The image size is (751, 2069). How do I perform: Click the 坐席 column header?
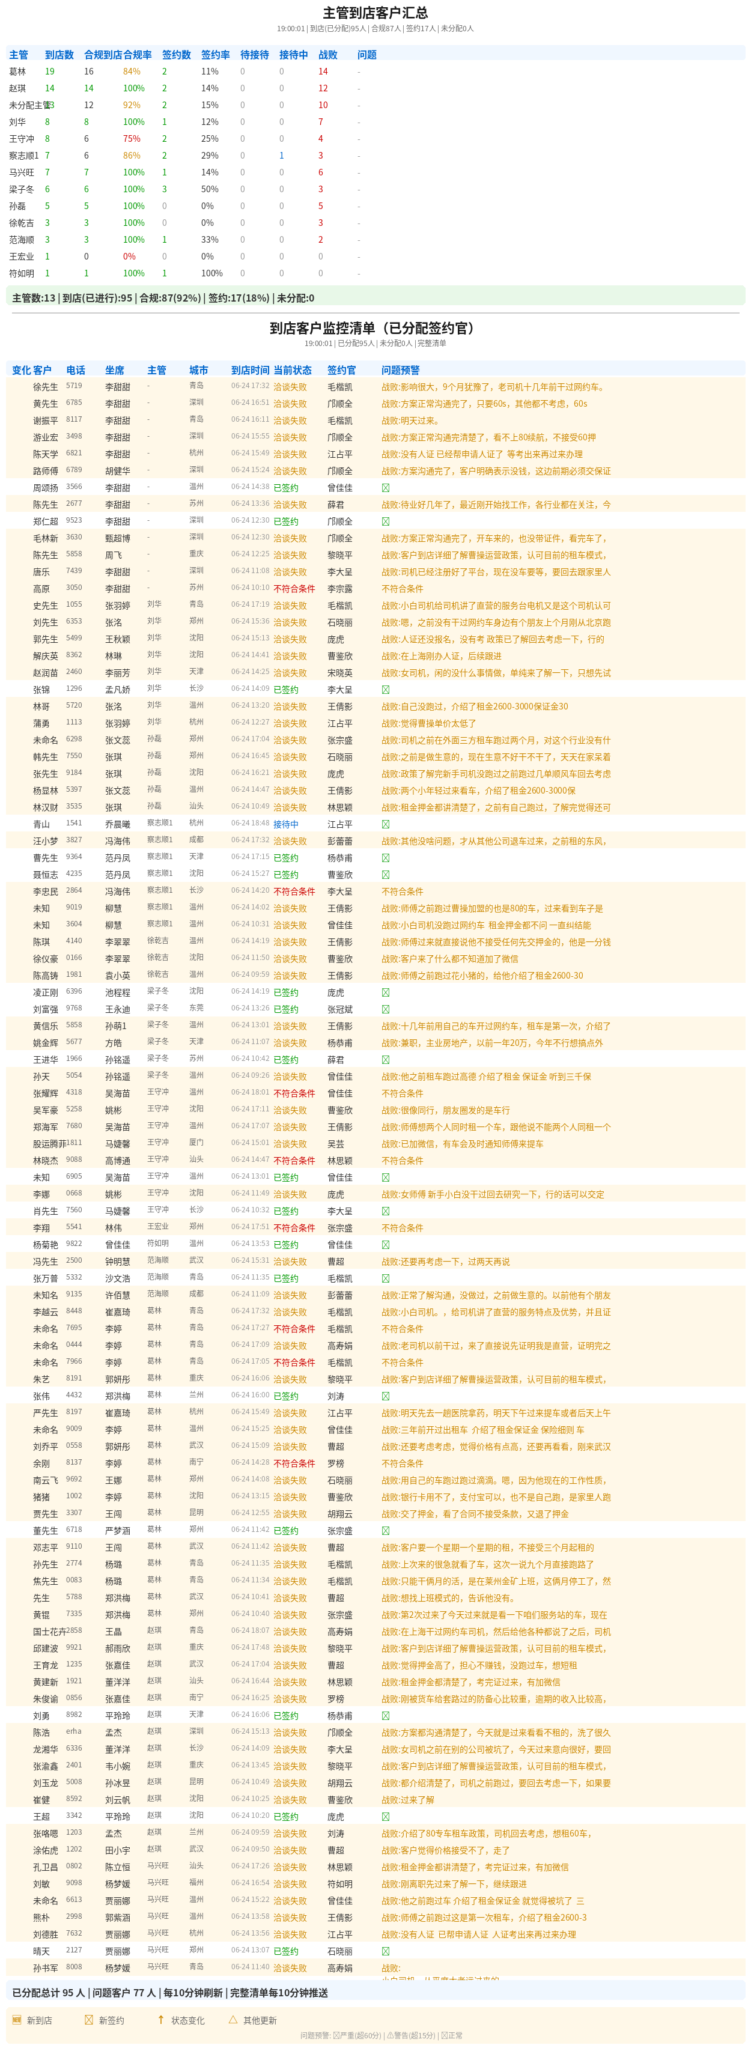[114, 370]
